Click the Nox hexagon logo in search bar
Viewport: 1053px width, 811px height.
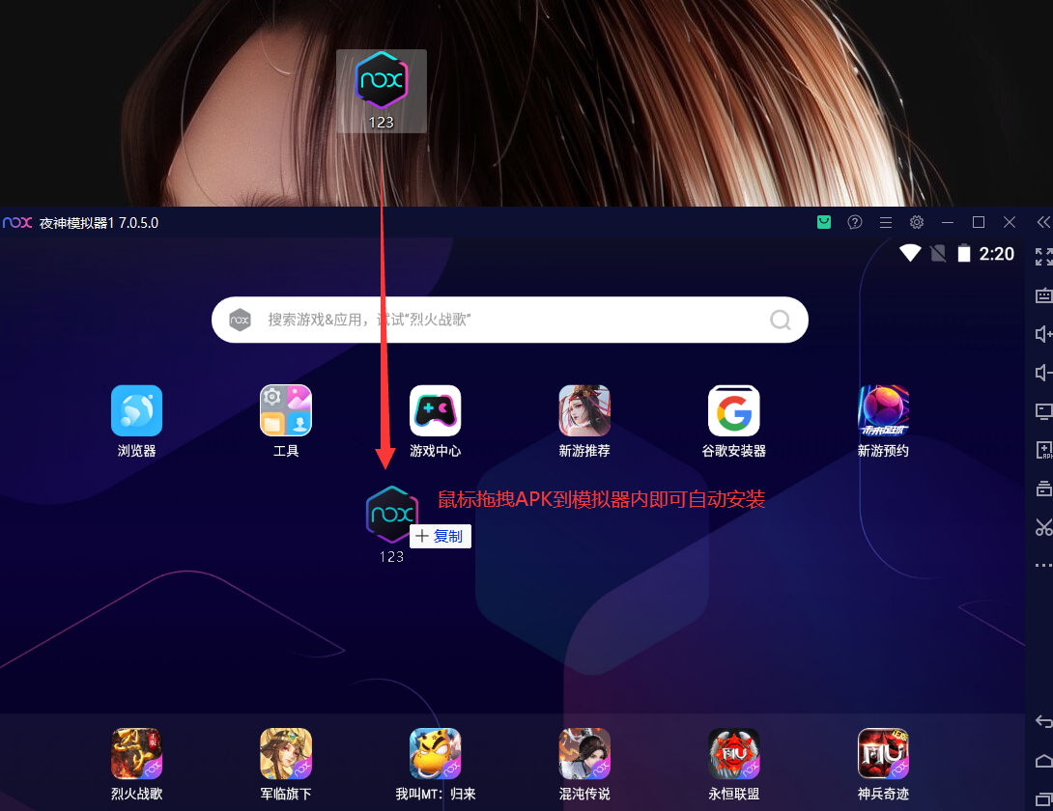[x=240, y=320]
